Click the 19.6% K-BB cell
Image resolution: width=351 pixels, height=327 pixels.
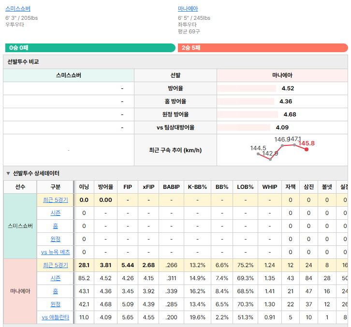(197, 317)
